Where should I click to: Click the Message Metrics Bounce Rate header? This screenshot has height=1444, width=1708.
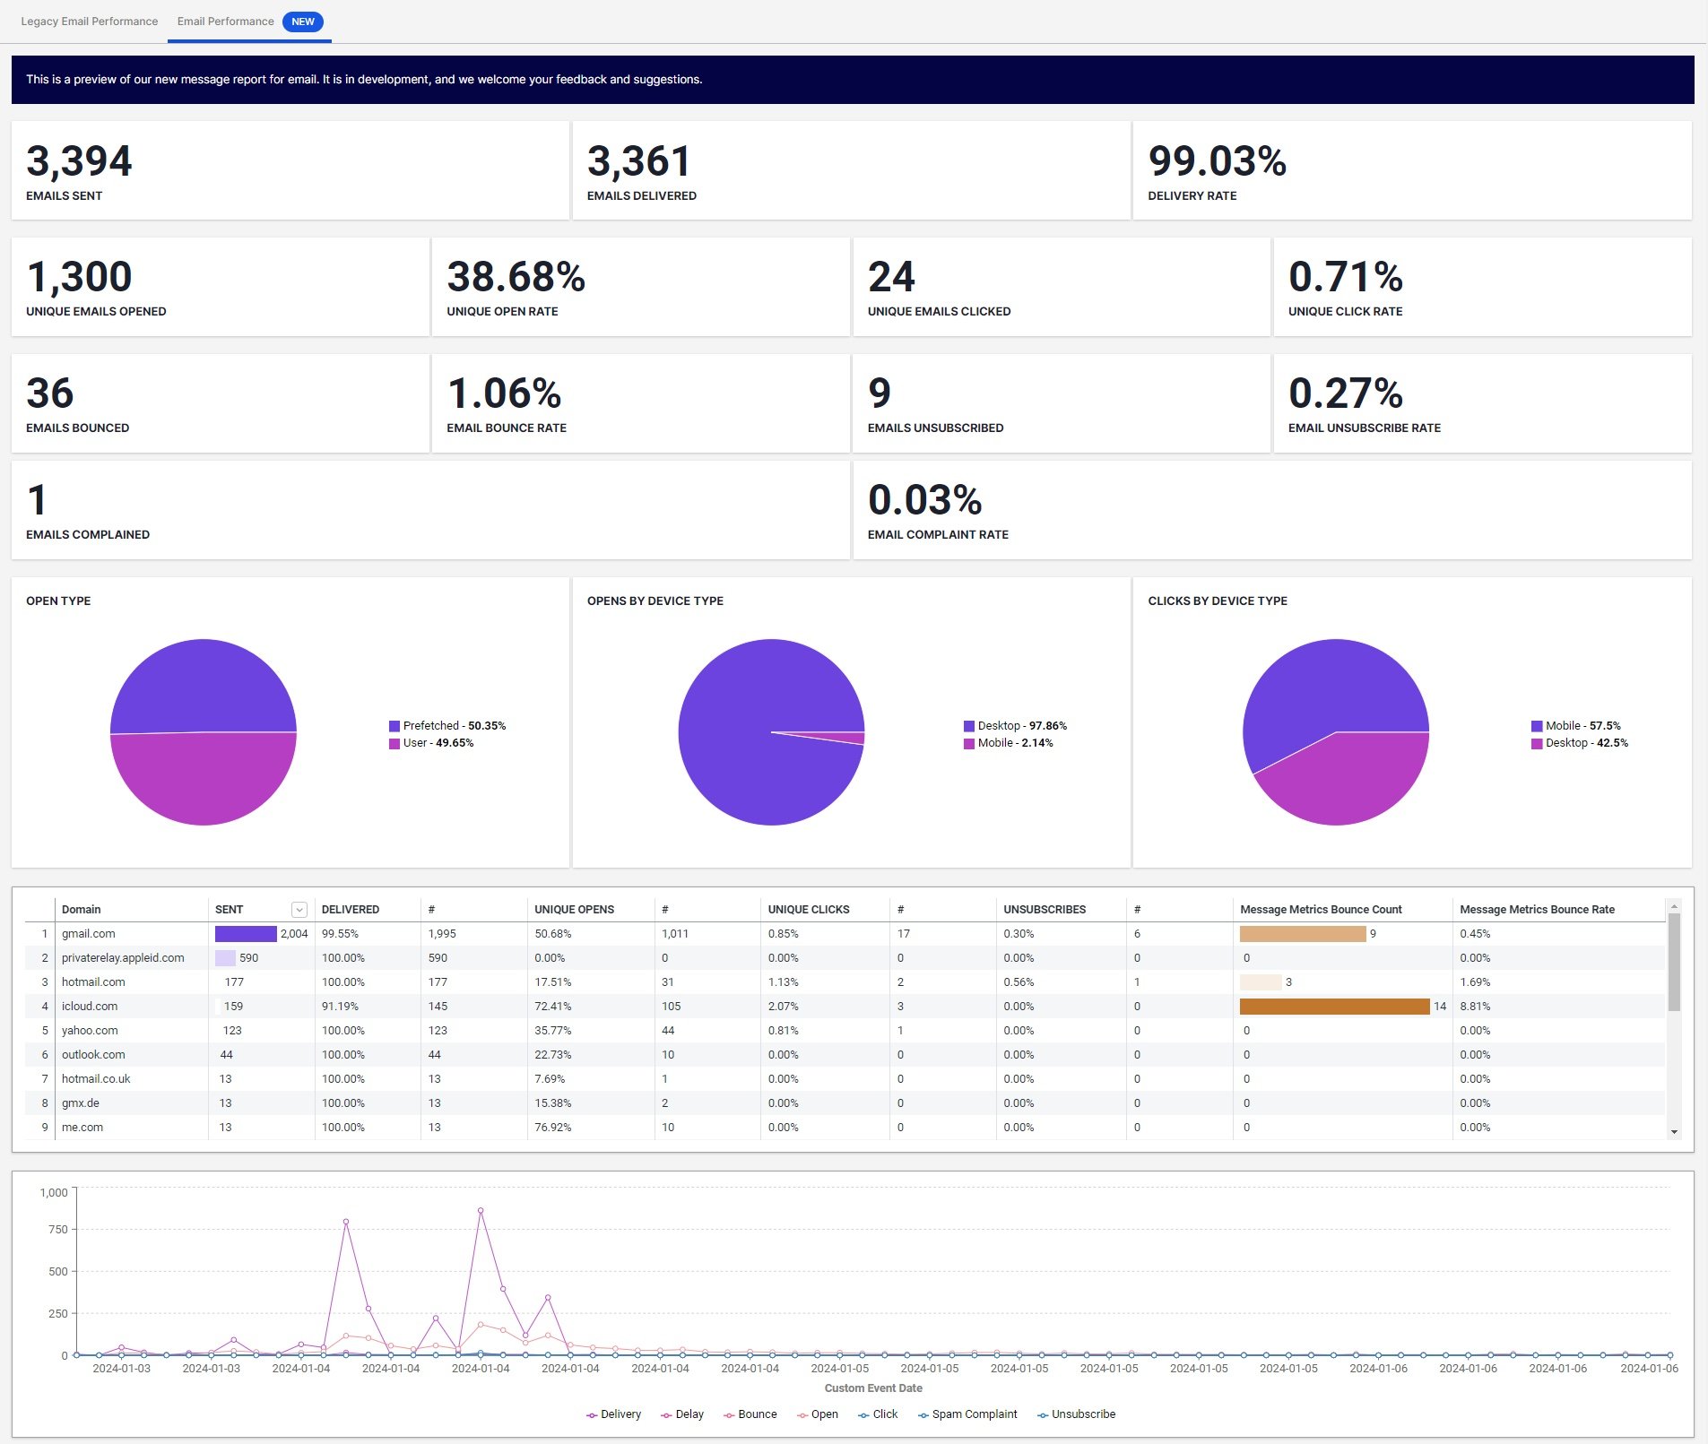tap(1537, 909)
